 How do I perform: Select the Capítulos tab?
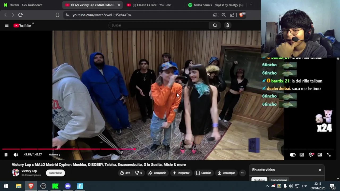[259, 180]
